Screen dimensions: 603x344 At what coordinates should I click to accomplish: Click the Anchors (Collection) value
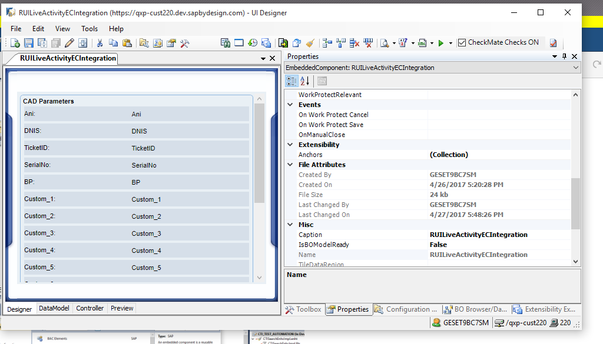coord(499,155)
